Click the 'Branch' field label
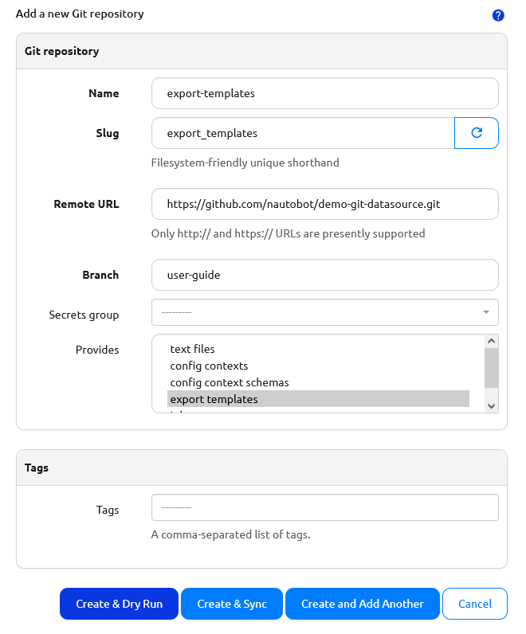This screenshot has width=526, height=634. (100, 275)
